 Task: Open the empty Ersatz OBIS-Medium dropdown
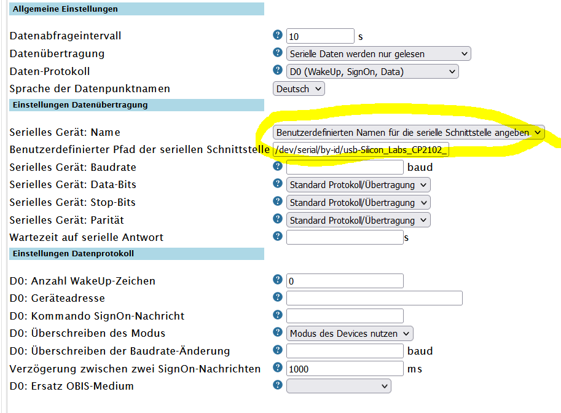point(339,386)
